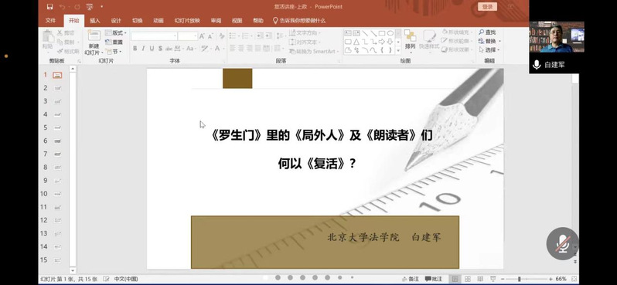Click the Arrange (排列) icon
Screen dimensions: 617x285
tap(410, 39)
